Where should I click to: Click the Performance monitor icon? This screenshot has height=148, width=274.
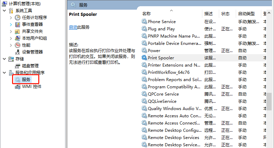18,45
